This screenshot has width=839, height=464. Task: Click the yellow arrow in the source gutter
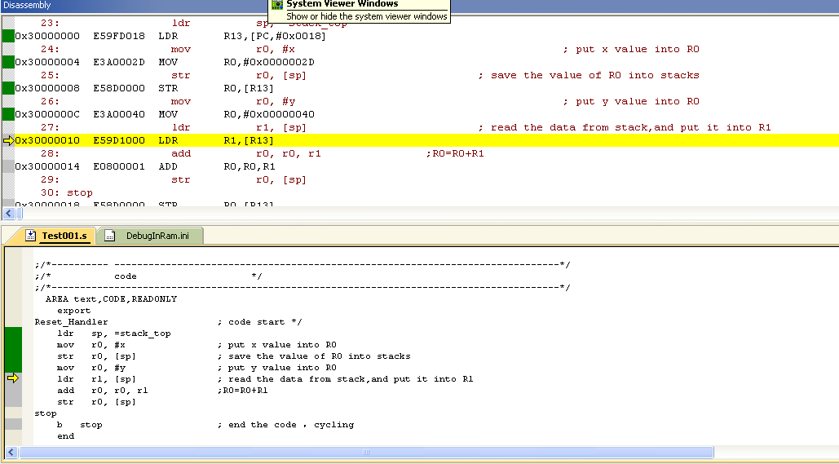[12, 378]
